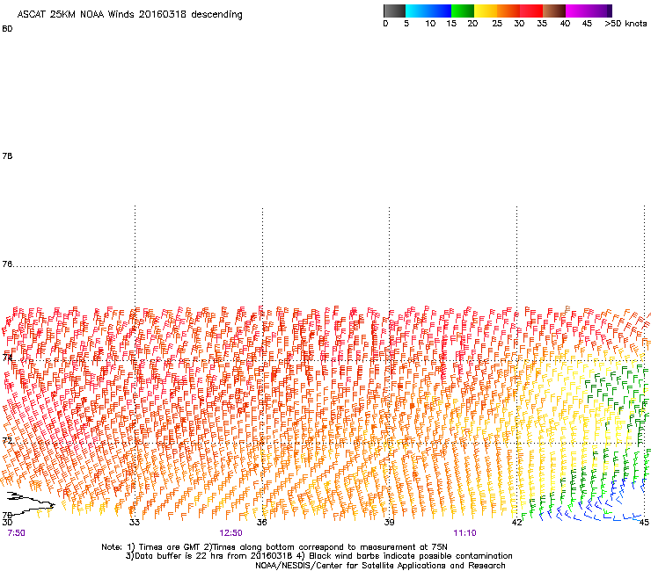Click the '36' longitude axis label
This screenshot has width=651, height=571.
click(x=261, y=522)
